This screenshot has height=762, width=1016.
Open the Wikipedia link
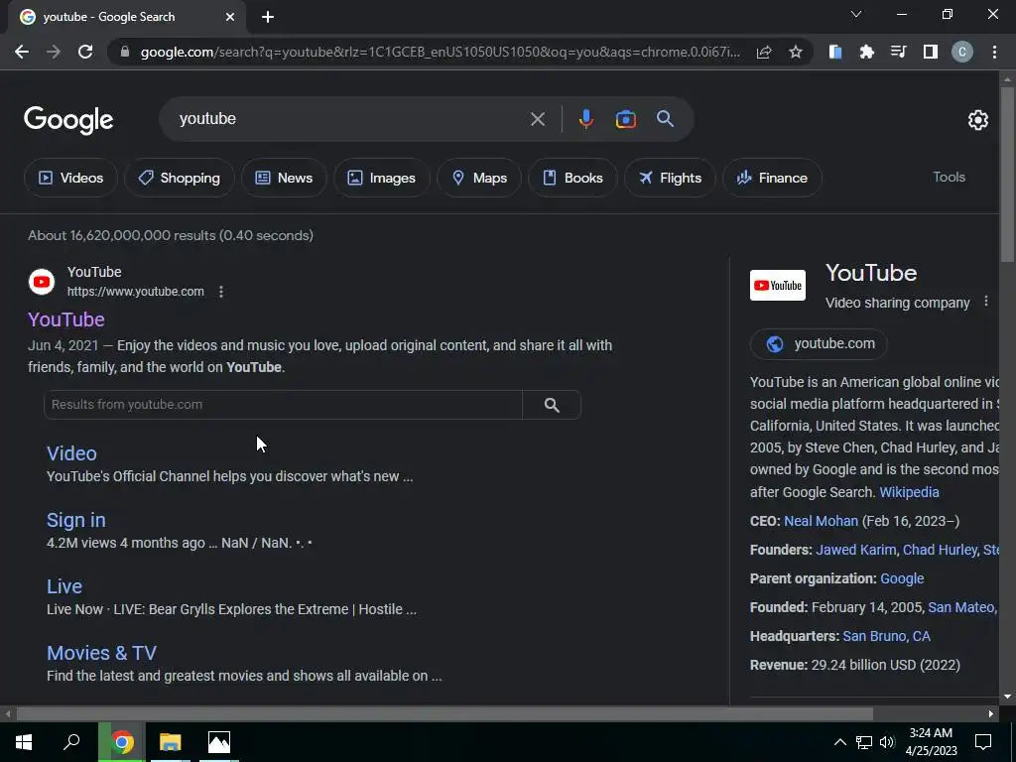(909, 492)
